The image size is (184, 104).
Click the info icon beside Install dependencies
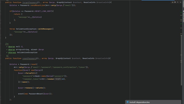click(x=127, y=102)
